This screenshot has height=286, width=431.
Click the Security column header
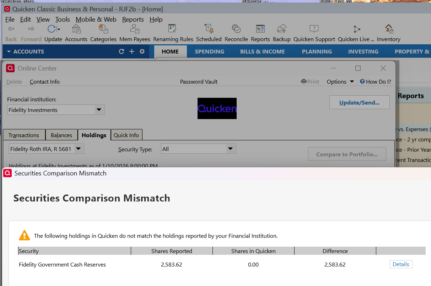[x=75, y=251]
